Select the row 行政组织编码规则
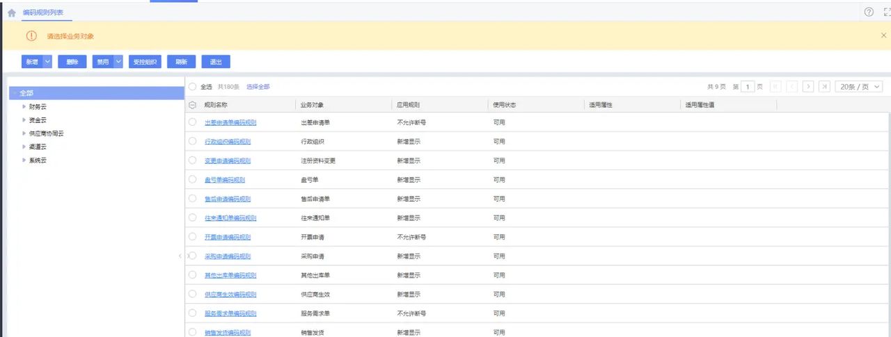The image size is (891, 337). tap(193, 141)
